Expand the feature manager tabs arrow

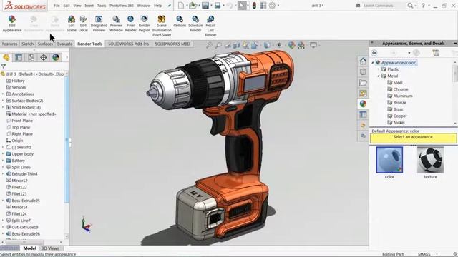click(67, 57)
